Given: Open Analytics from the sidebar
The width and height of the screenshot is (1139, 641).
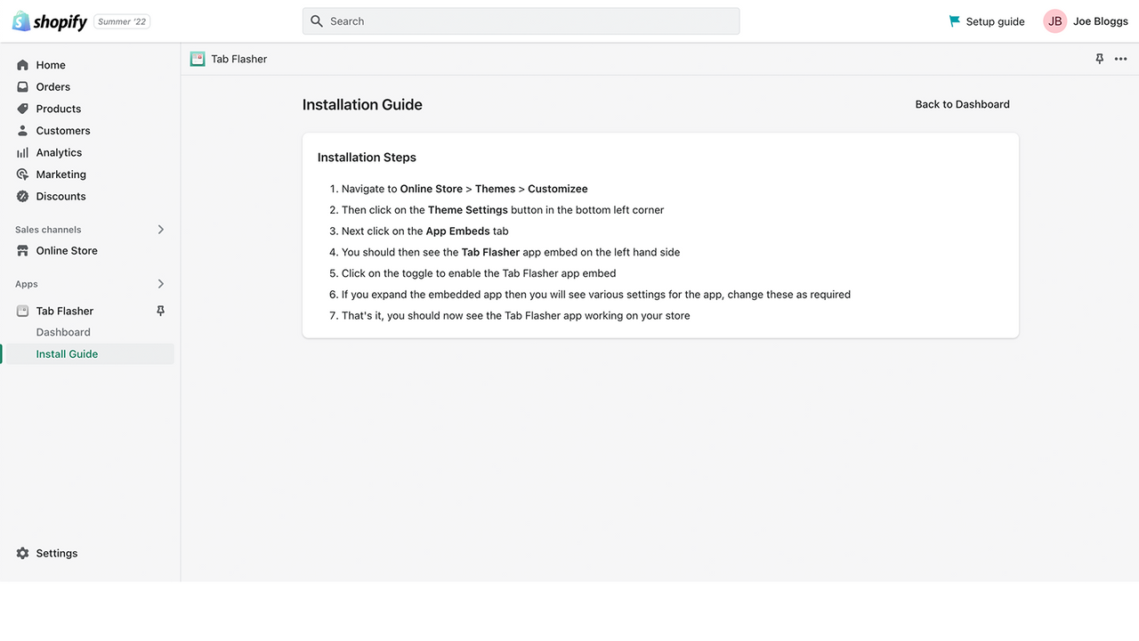Looking at the screenshot, I should [59, 152].
